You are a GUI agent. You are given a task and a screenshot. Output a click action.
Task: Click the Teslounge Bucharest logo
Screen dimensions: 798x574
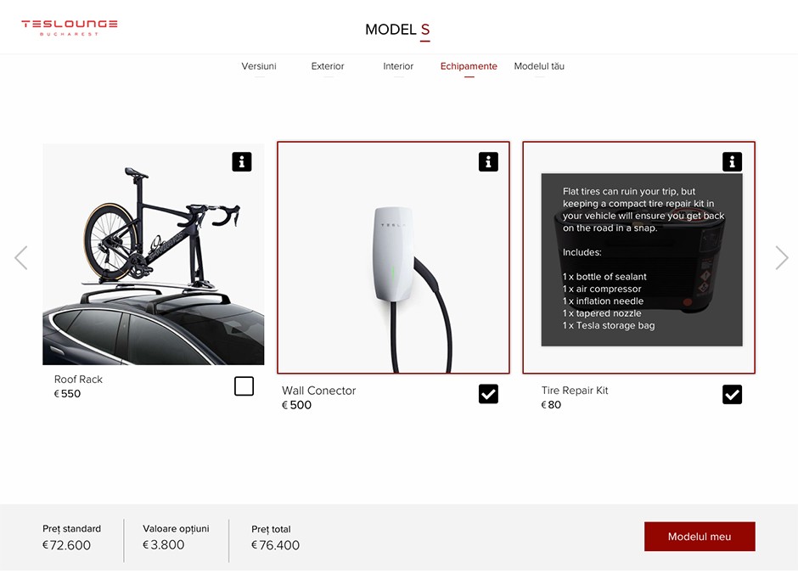click(70, 27)
